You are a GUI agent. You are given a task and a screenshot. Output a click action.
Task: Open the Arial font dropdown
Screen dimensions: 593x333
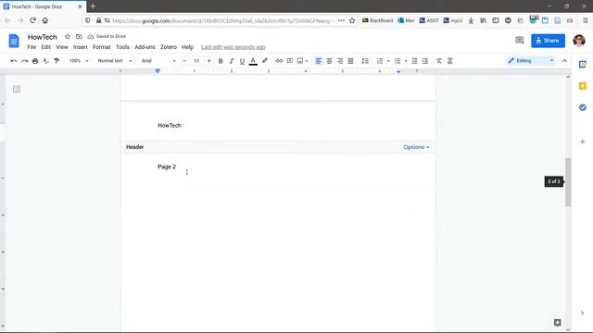158,61
